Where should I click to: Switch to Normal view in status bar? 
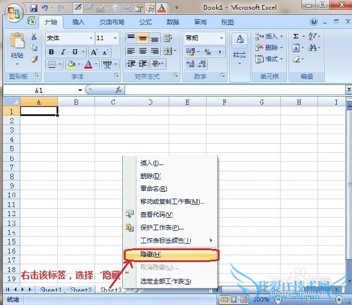click(225, 299)
